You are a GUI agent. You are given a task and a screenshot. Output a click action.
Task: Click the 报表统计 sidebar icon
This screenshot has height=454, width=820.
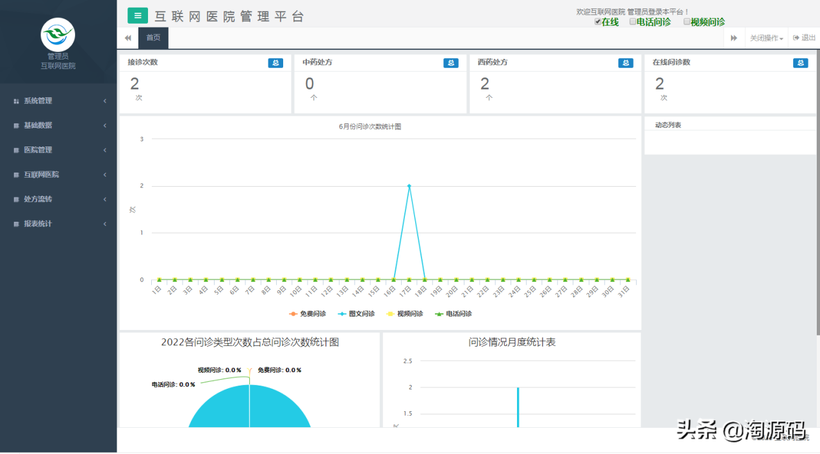[x=17, y=224]
